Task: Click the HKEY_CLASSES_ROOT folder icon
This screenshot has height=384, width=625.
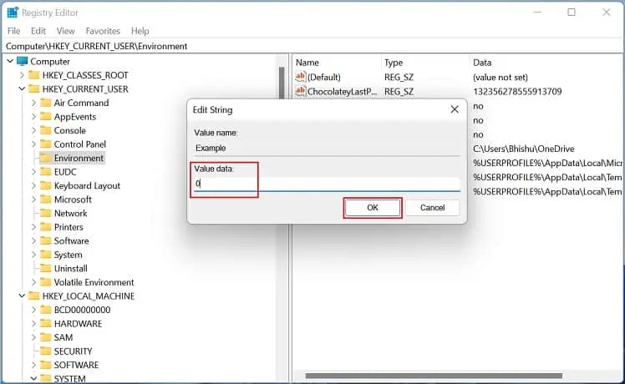Action: click(x=34, y=75)
